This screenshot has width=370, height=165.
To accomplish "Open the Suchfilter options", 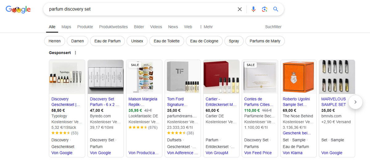I will click(x=273, y=27).
